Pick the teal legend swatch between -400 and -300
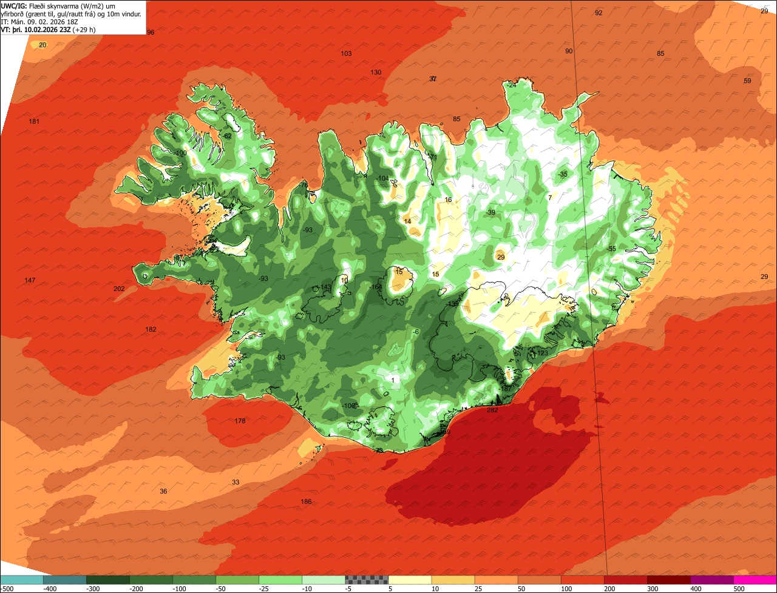This screenshot has height=593, width=777. coord(64,580)
